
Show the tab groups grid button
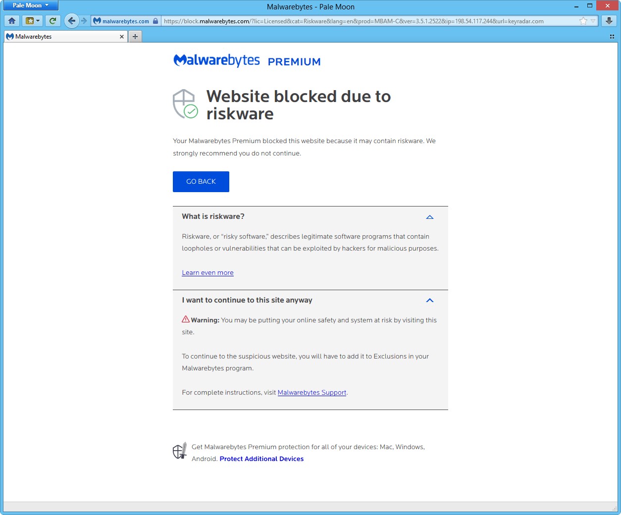point(612,37)
